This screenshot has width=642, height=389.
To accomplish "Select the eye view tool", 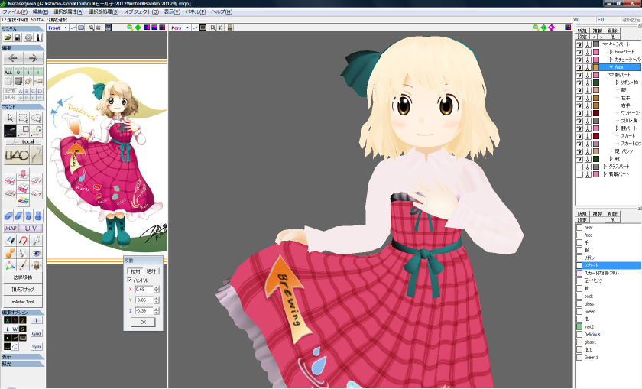I will pos(37,253).
